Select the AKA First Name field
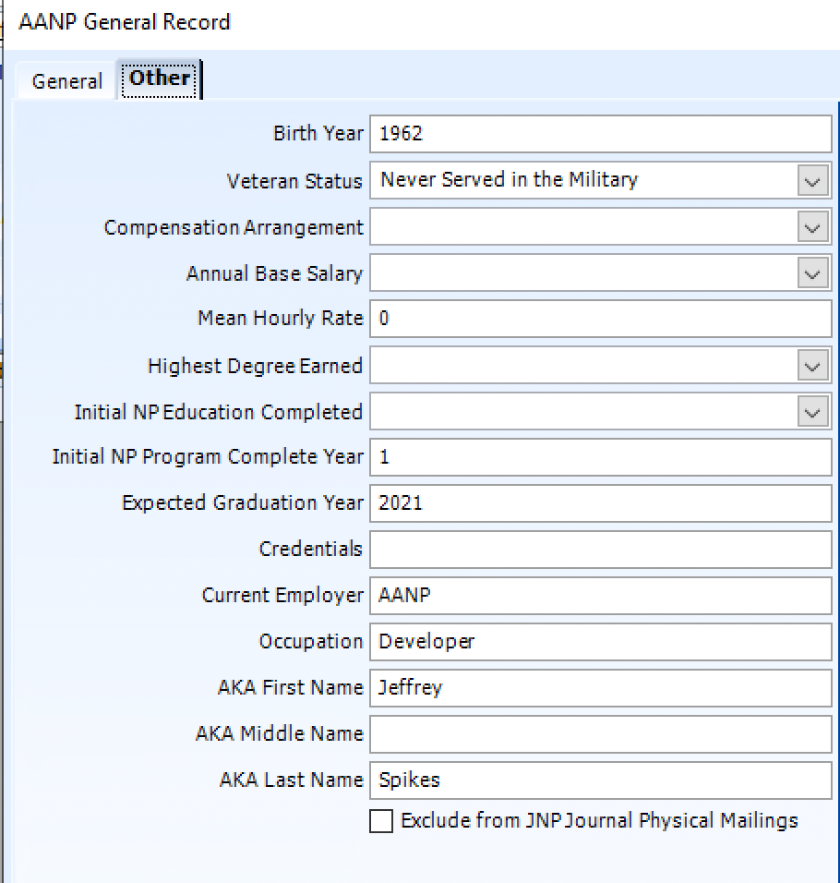 click(x=600, y=688)
